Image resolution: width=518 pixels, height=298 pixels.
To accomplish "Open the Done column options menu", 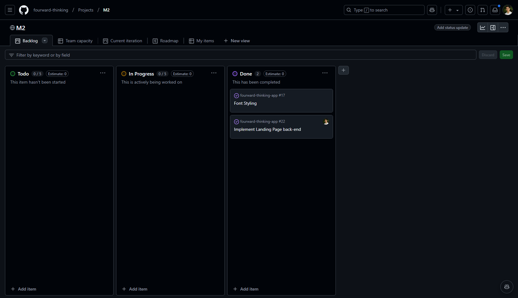I will tap(325, 73).
